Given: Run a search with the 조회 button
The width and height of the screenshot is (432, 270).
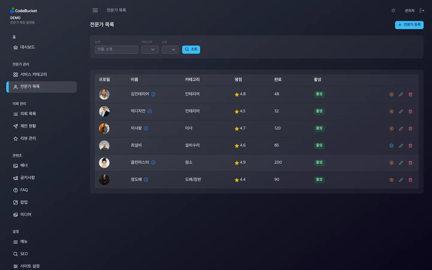Looking at the screenshot, I should (191, 49).
